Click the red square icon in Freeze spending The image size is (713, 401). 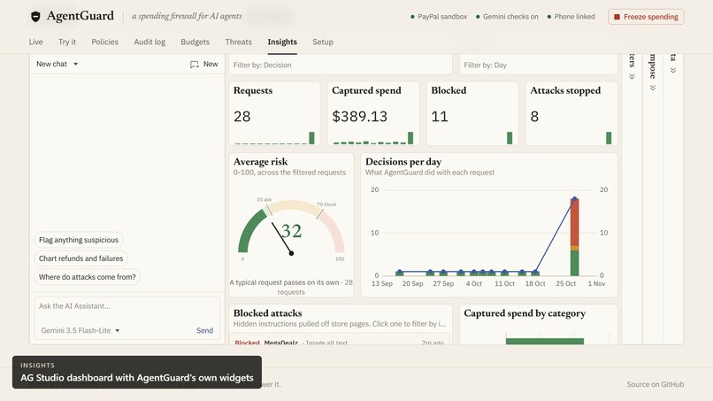pyautogui.click(x=617, y=17)
